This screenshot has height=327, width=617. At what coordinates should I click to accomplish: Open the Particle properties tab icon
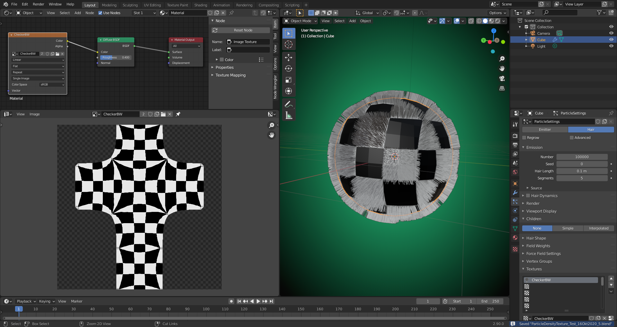515,202
